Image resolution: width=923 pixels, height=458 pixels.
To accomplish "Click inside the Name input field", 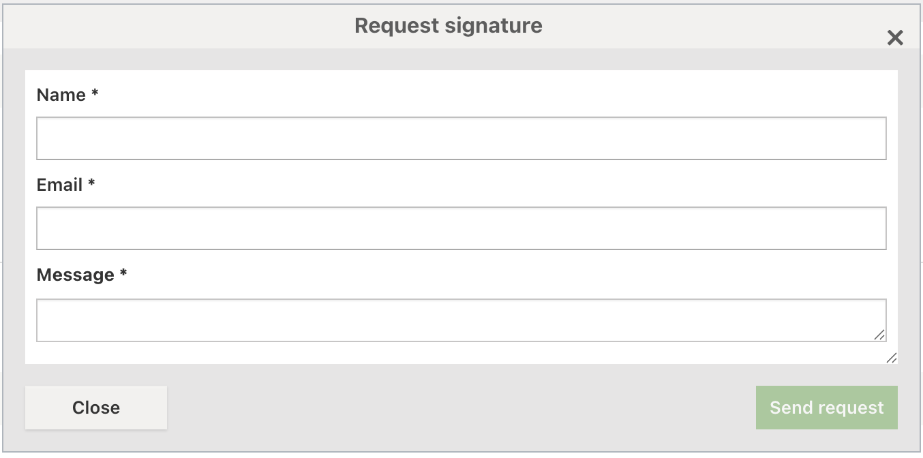I will [x=461, y=138].
